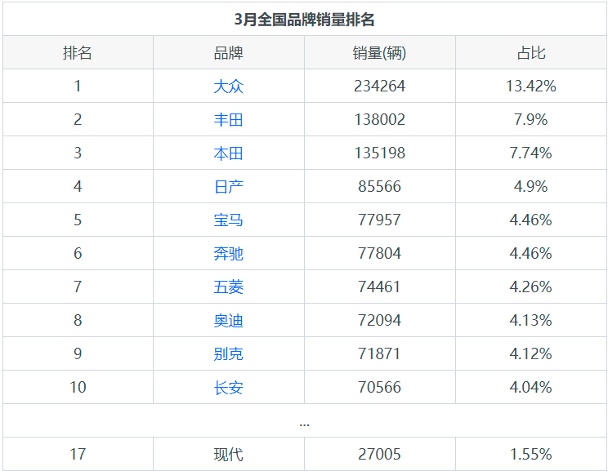Click the 4.26% share cell
Viewport: 608px width, 471px height.
point(531,287)
